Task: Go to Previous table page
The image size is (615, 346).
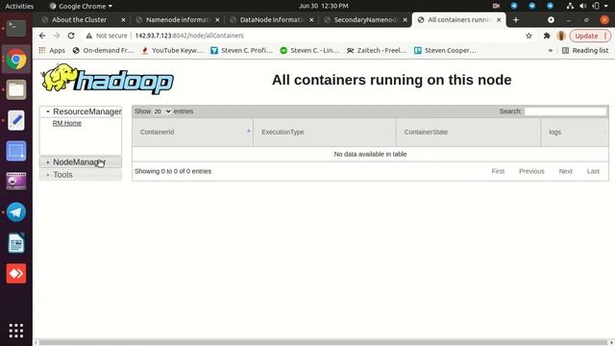Action: click(531, 171)
